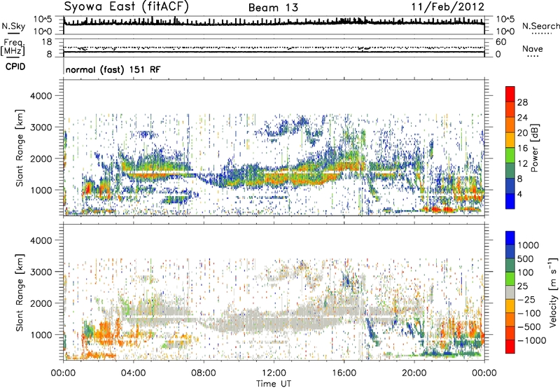560x388 pixels.
Task: Click the '4' power colorbar tick
Action: 519,194
